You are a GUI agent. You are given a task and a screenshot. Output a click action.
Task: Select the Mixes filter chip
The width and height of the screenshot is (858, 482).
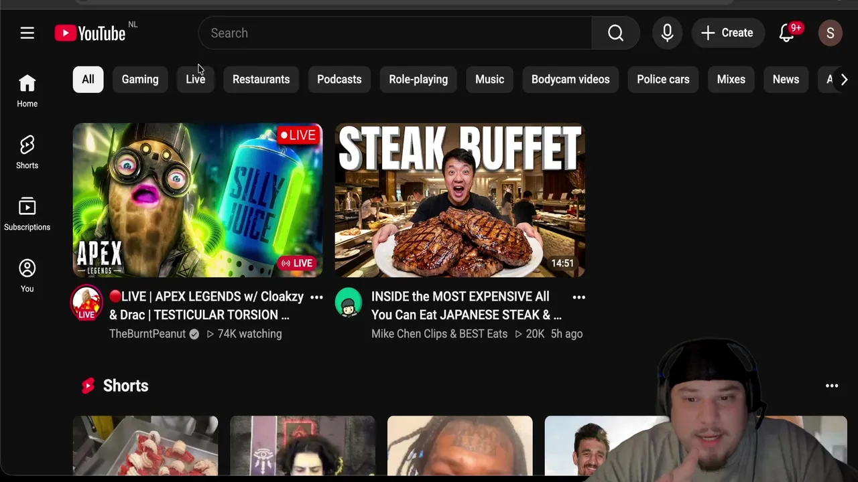click(x=731, y=79)
